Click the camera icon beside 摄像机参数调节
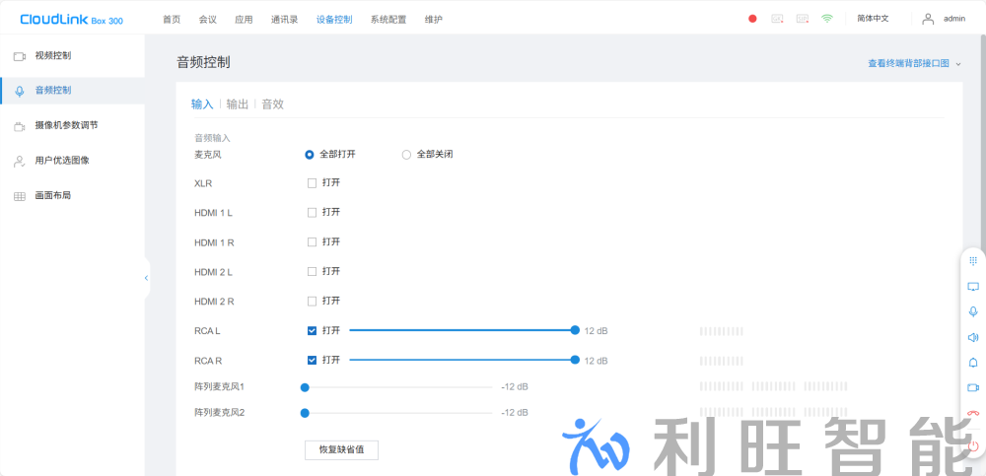This screenshot has width=986, height=476. pyautogui.click(x=20, y=126)
